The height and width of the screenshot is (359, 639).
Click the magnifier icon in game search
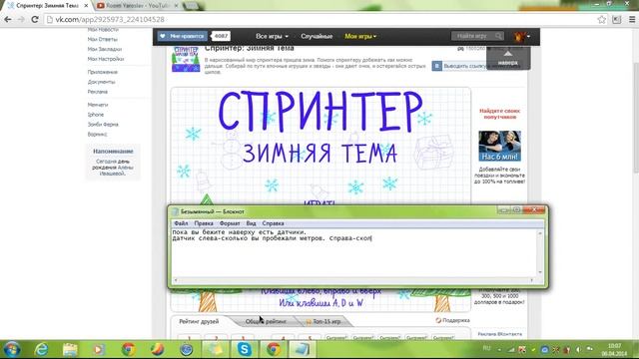499,36
